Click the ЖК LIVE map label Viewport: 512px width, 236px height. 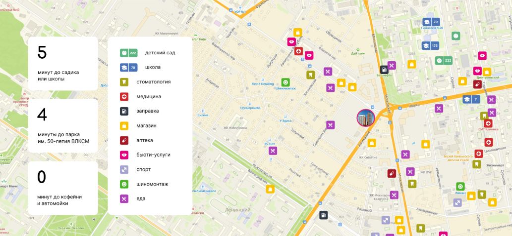[426, 172]
